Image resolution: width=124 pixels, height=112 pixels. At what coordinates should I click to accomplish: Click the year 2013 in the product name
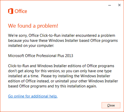[x=69, y=56]
